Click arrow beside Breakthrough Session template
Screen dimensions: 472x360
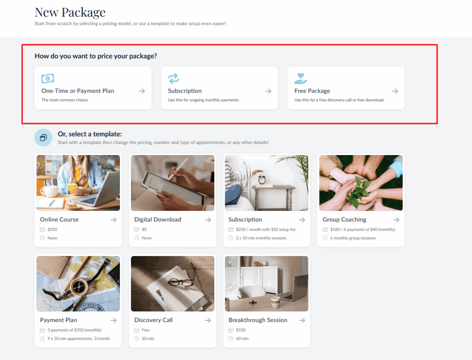pos(302,320)
